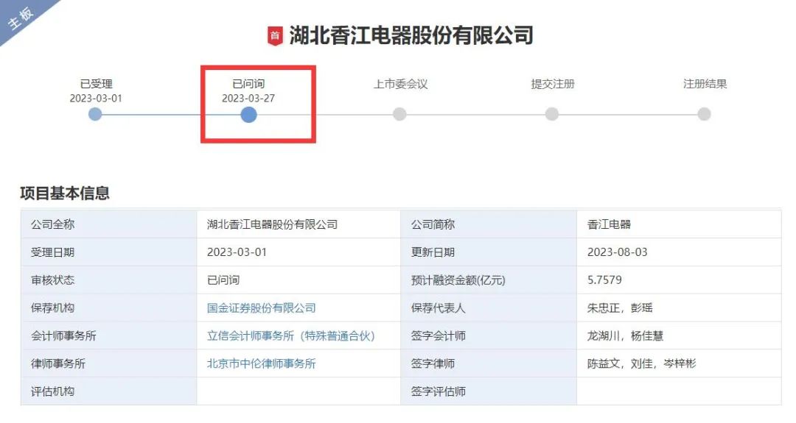The image size is (796, 423).
Task: Open the 立信会计师事务所 (特殊普通合伙) link
Action: [291, 335]
